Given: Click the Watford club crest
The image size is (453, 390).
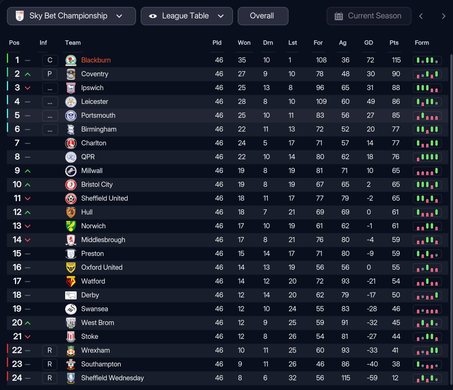Looking at the screenshot, I should click(x=71, y=281).
